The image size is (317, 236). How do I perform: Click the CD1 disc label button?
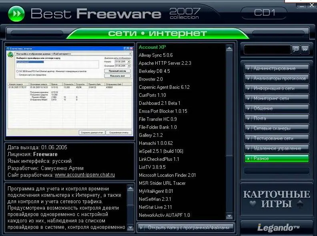coord(265,13)
